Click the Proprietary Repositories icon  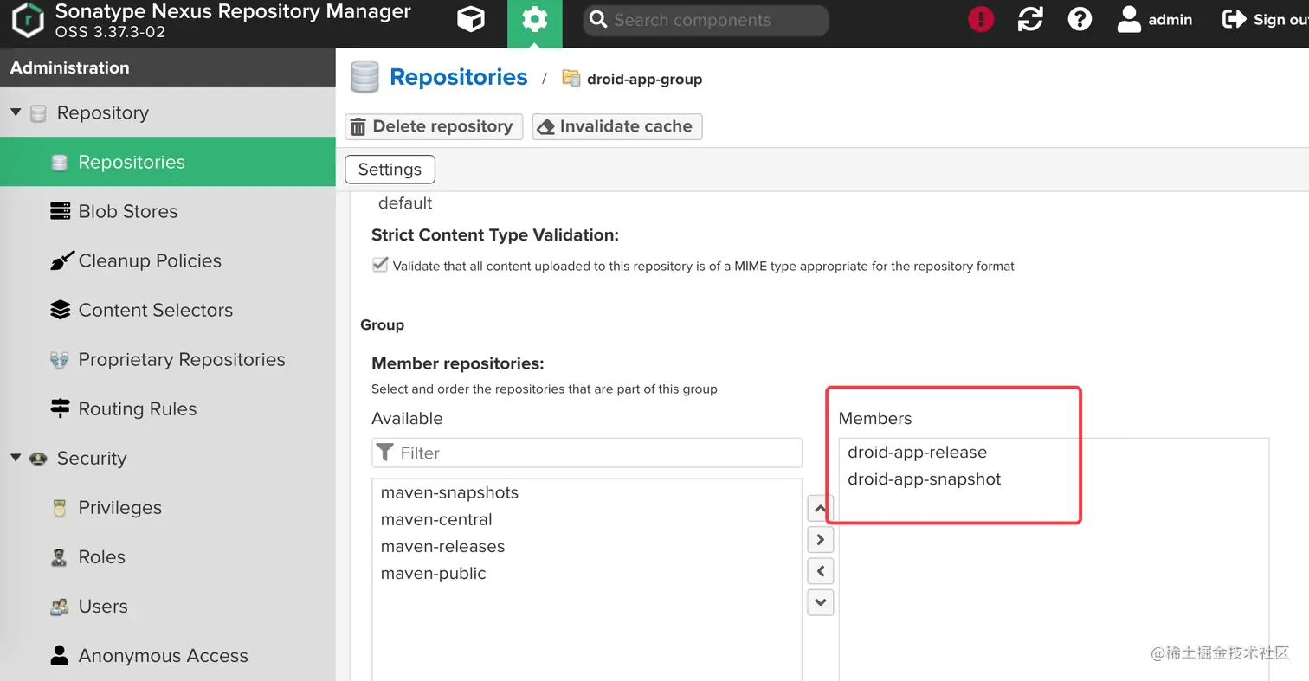coord(60,360)
